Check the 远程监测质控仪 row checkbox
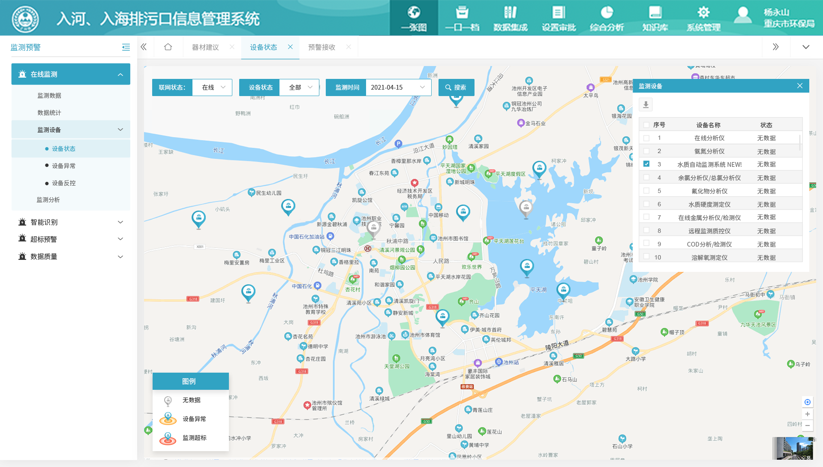The height and width of the screenshot is (467, 823). (x=646, y=230)
